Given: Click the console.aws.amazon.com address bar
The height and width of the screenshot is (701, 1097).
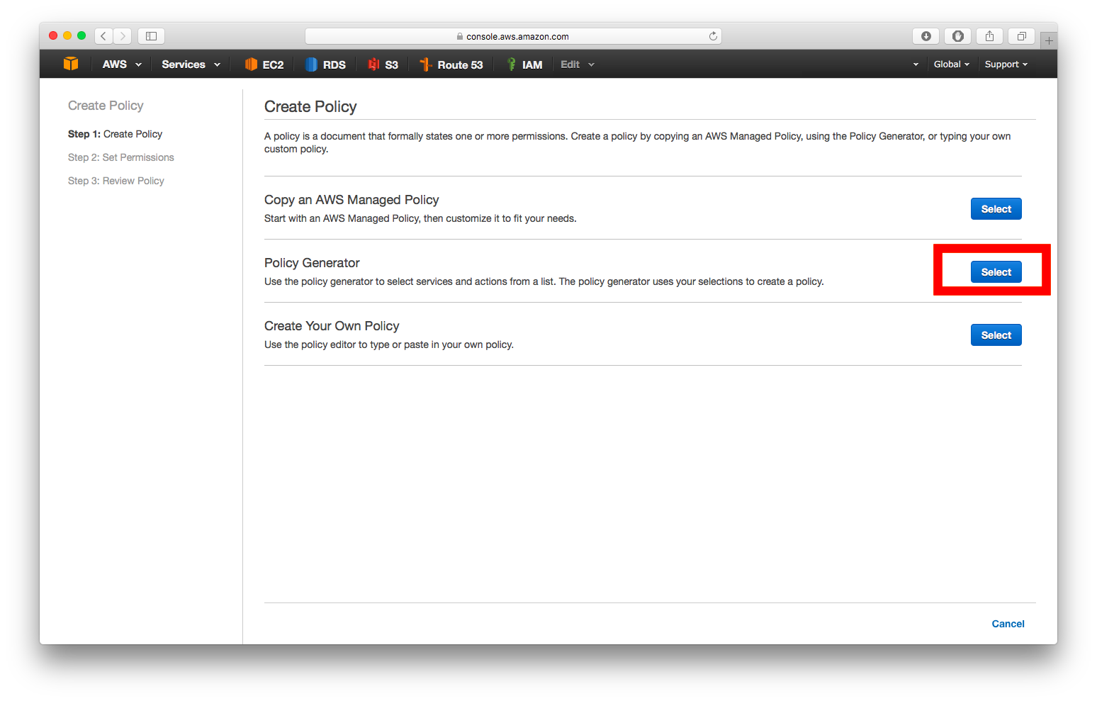Looking at the screenshot, I should (513, 36).
